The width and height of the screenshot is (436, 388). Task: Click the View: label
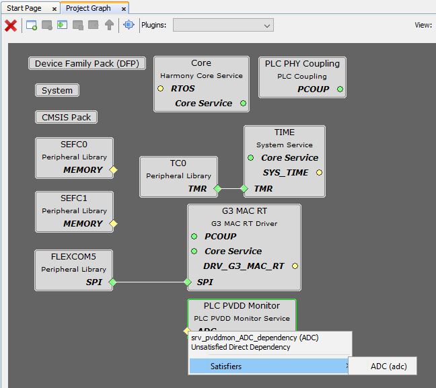coord(423,25)
